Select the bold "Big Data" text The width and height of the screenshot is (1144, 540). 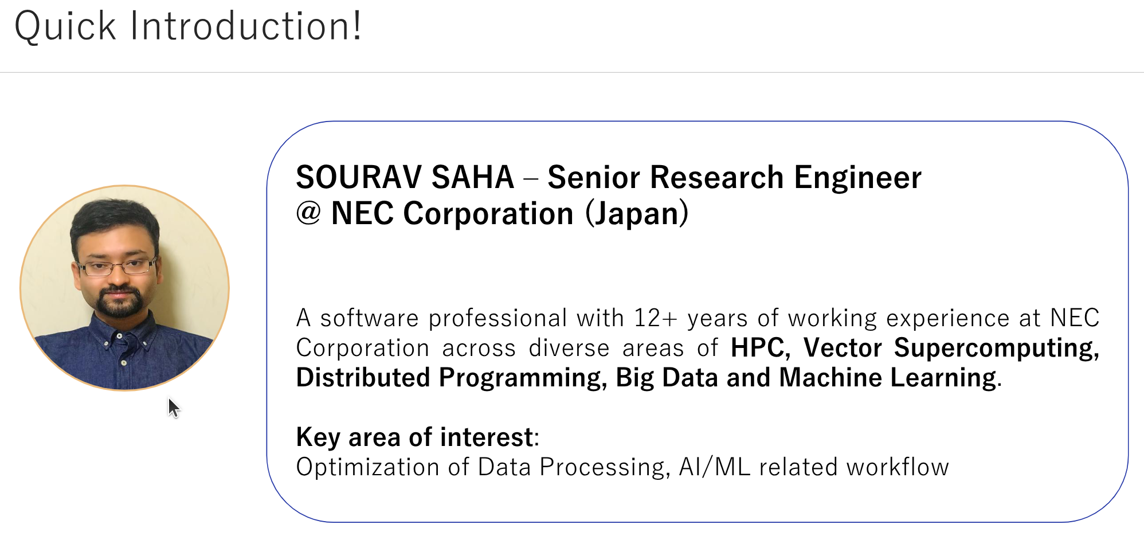click(x=667, y=378)
